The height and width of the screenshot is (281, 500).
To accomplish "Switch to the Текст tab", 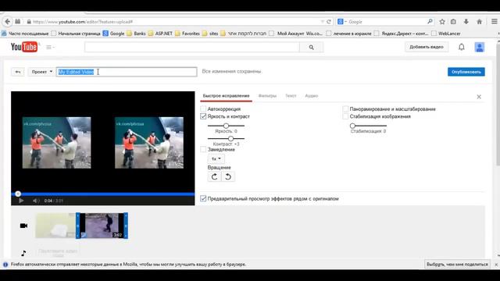I will (291, 95).
